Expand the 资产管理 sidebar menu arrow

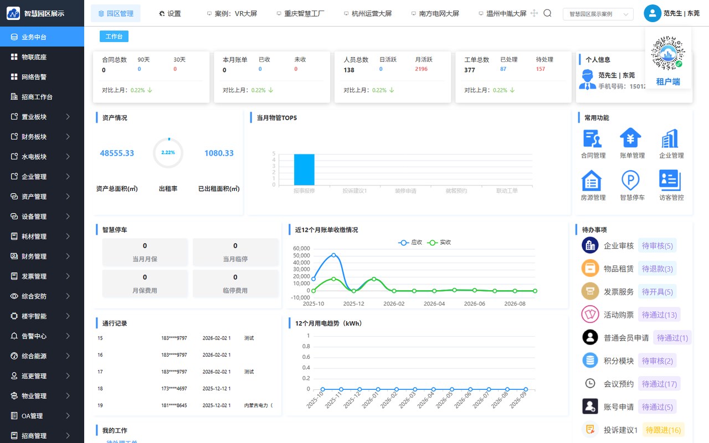coord(68,197)
